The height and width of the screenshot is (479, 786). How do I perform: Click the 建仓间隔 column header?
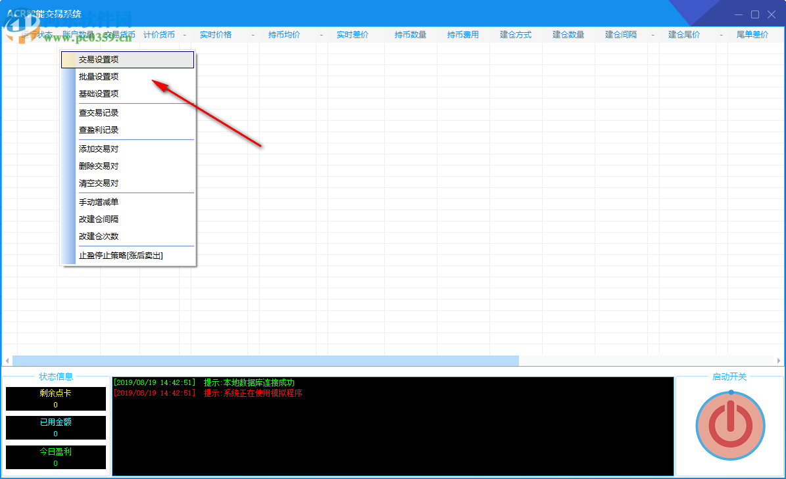[x=621, y=35]
